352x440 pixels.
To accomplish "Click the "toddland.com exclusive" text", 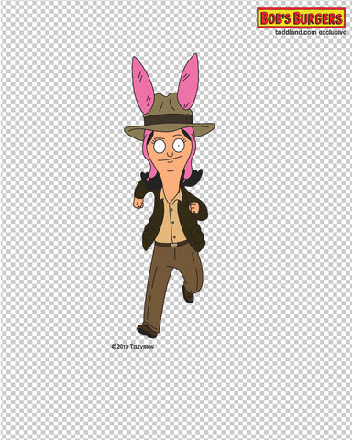I will pos(311,32).
